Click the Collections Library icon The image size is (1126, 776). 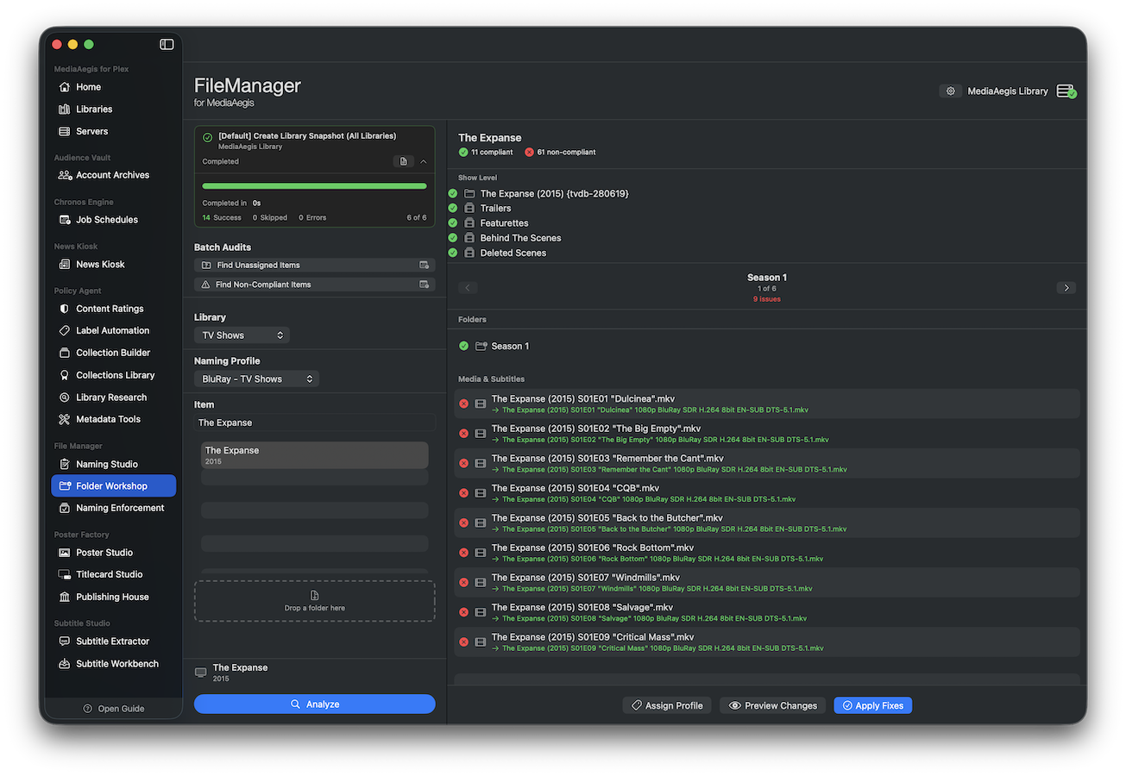[x=65, y=375]
